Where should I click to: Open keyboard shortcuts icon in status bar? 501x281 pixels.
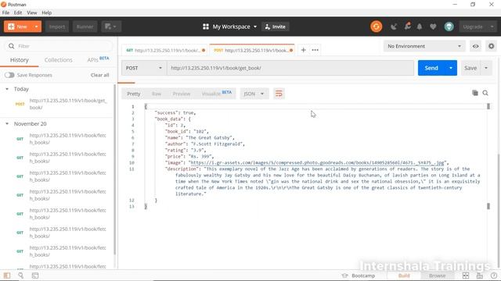480,276
